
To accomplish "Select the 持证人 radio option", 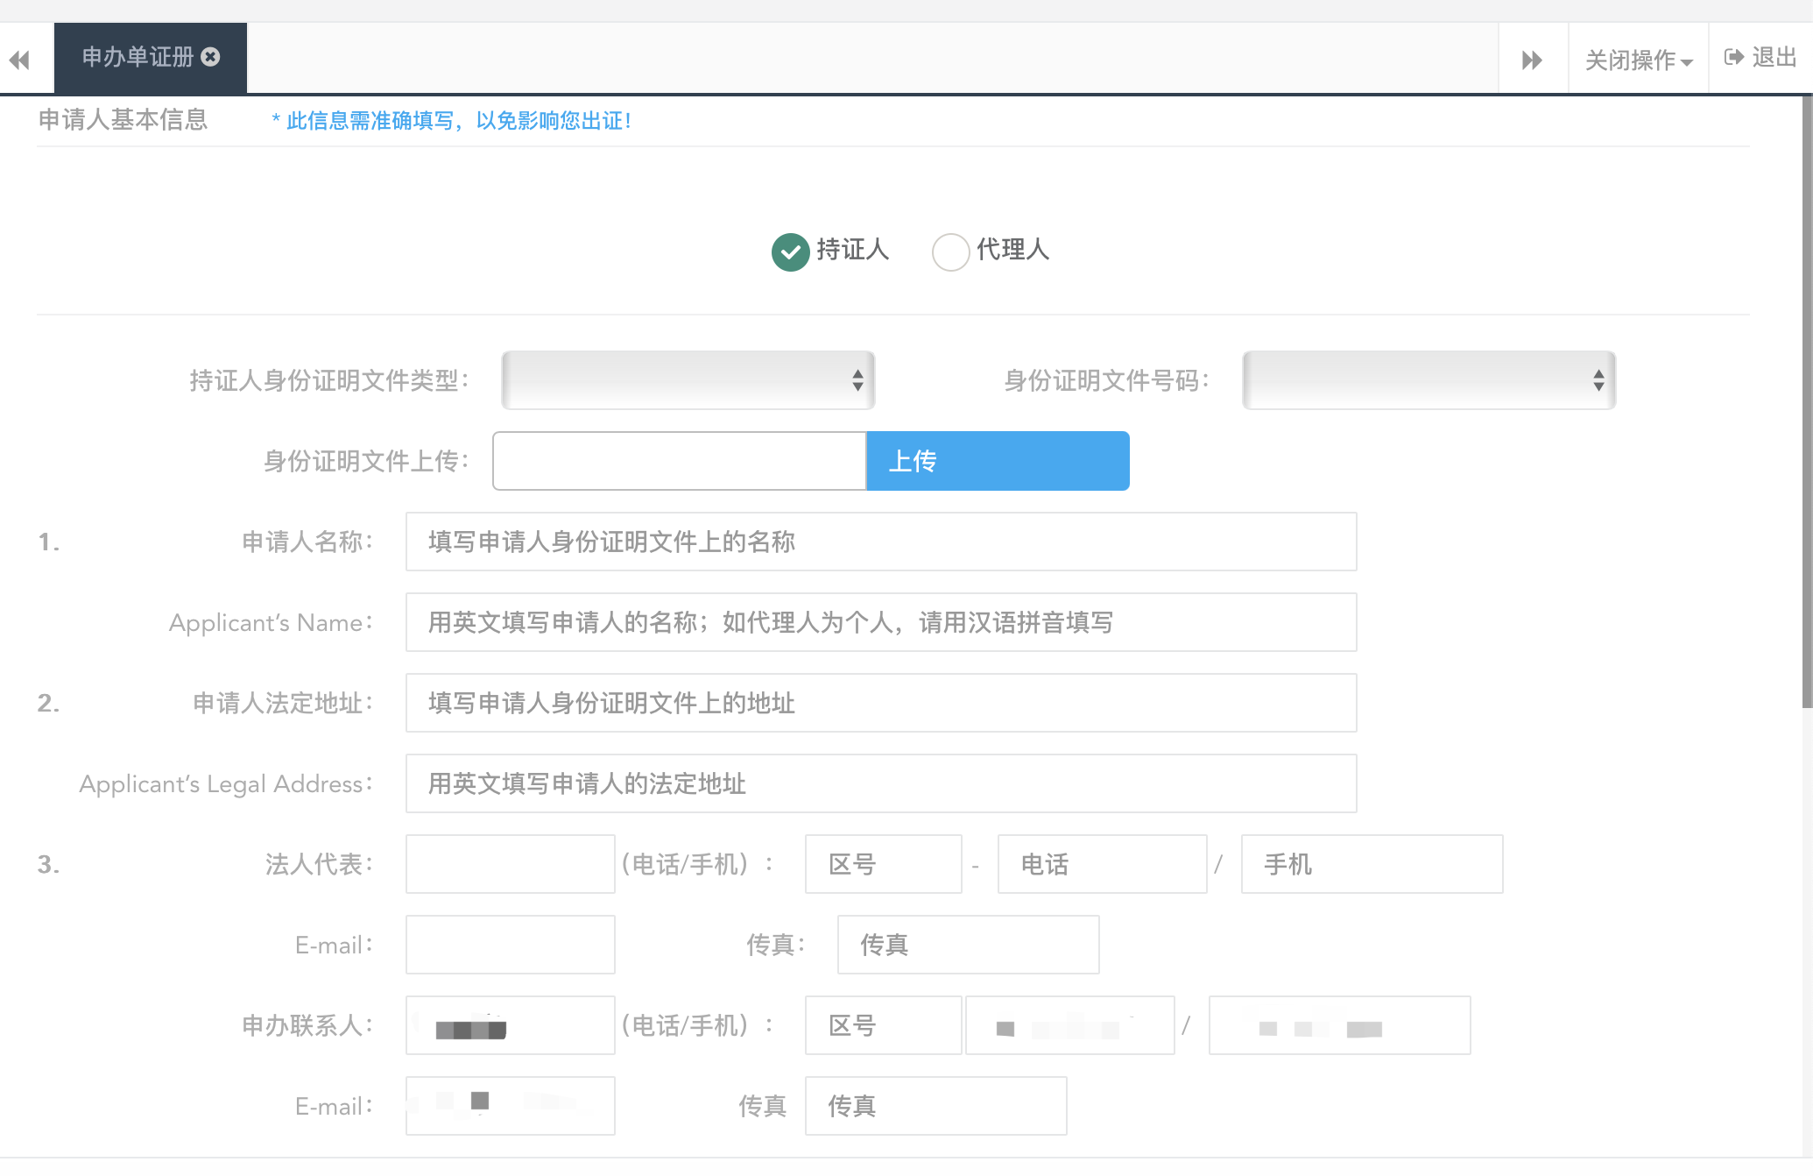I will 790,251.
